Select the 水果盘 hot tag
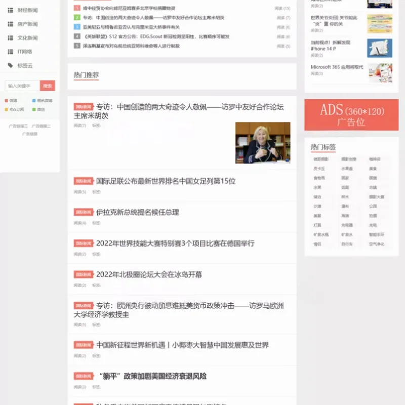The width and height of the screenshot is (405, 405). pyautogui.click(x=347, y=169)
